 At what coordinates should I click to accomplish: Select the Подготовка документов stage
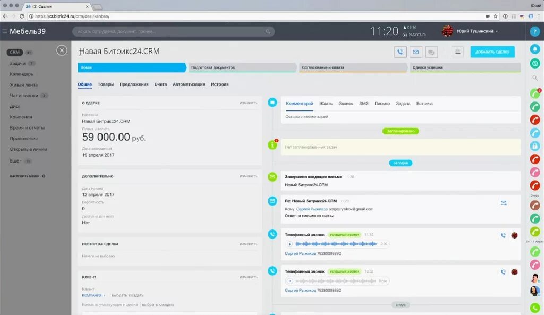242,67
